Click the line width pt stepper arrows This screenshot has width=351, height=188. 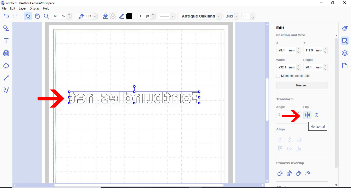pos(153,16)
